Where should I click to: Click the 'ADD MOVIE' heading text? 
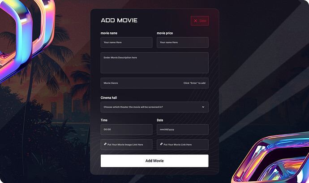point(119,20)
